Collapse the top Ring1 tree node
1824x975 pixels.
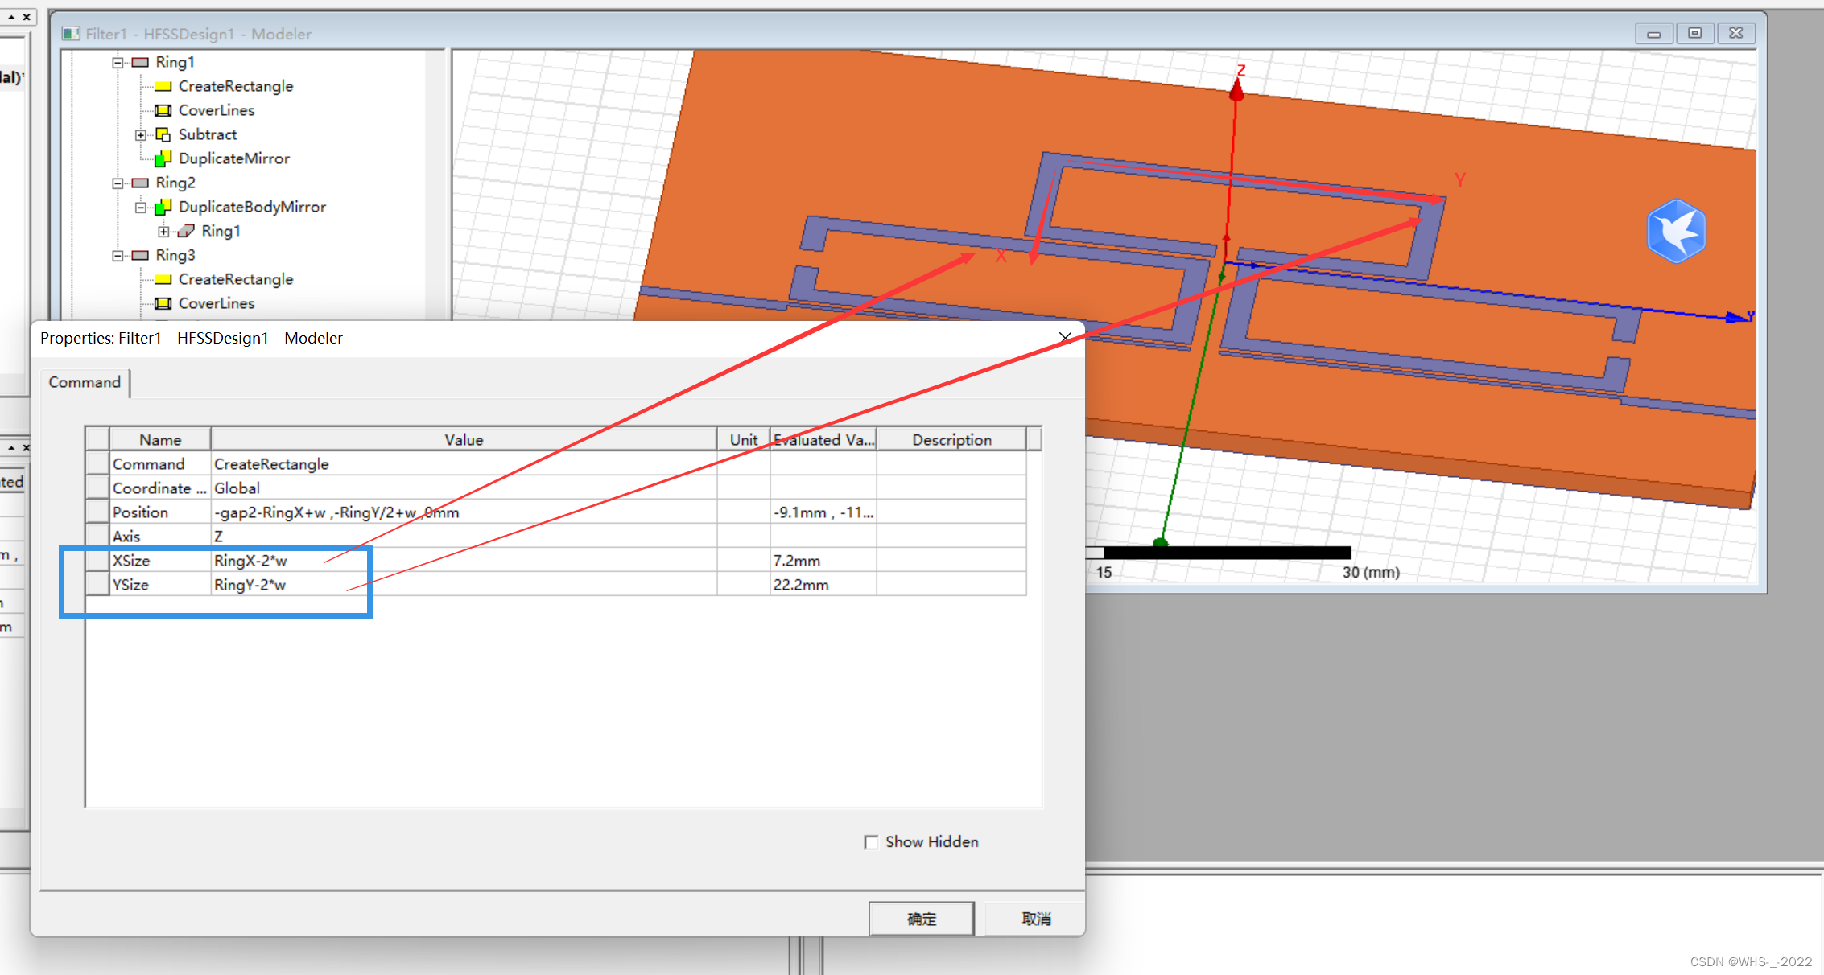coord(118,62)
